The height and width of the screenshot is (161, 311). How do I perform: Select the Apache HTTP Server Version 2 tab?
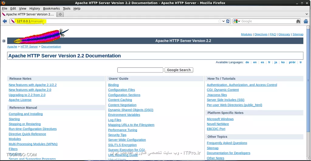29,14
